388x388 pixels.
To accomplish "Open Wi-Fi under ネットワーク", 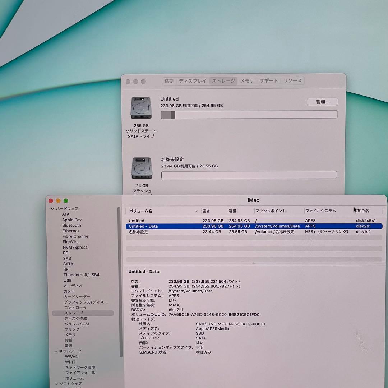I will [70, 362].
